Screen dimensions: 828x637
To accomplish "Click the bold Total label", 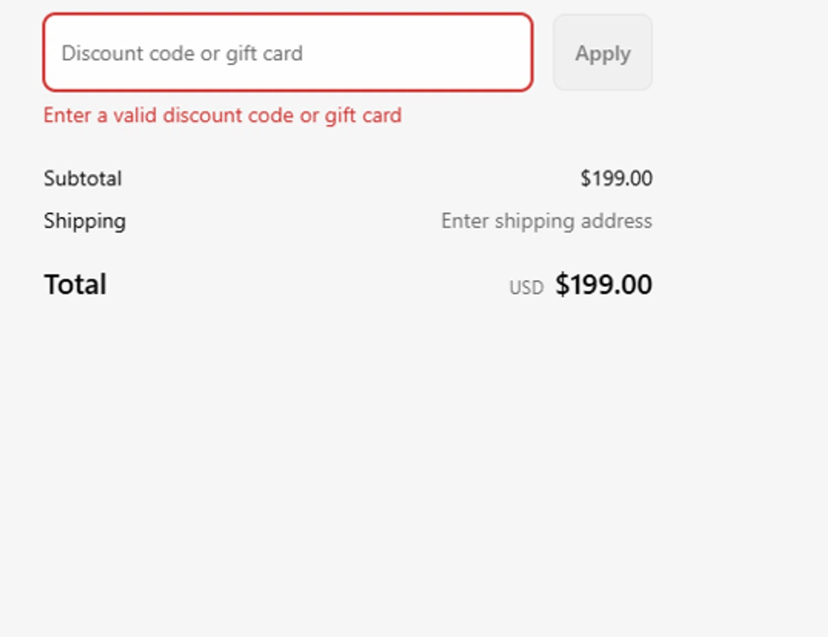I will (76, 284).
